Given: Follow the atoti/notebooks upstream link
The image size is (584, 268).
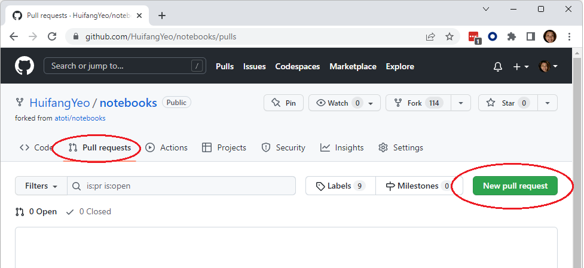Looking at the screenshot, I should click(x=80, y=118).
